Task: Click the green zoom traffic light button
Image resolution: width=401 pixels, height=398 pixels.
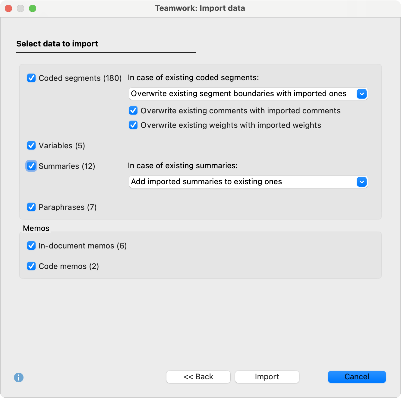Action: pos(33,8)
